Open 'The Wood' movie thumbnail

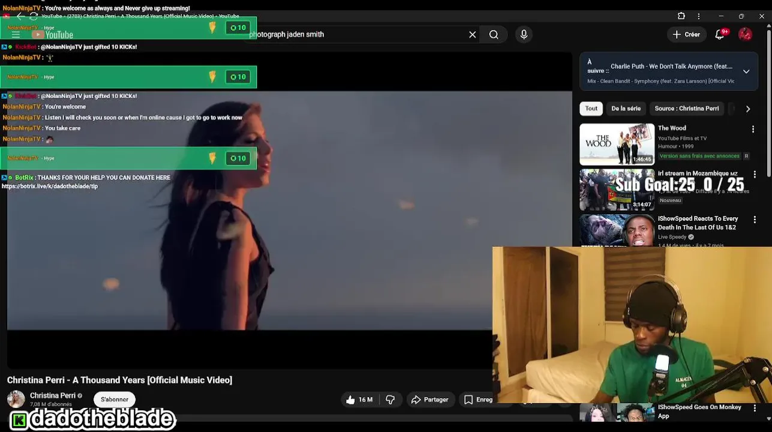(617, 144)
